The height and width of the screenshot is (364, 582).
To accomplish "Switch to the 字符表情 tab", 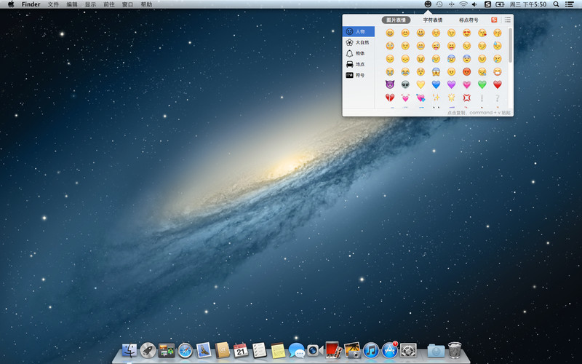I will pos(433,20).
